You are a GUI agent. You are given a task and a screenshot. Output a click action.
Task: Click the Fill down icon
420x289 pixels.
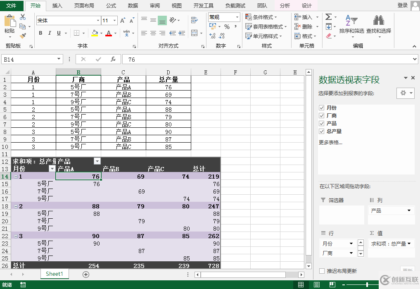coord(329,26)
